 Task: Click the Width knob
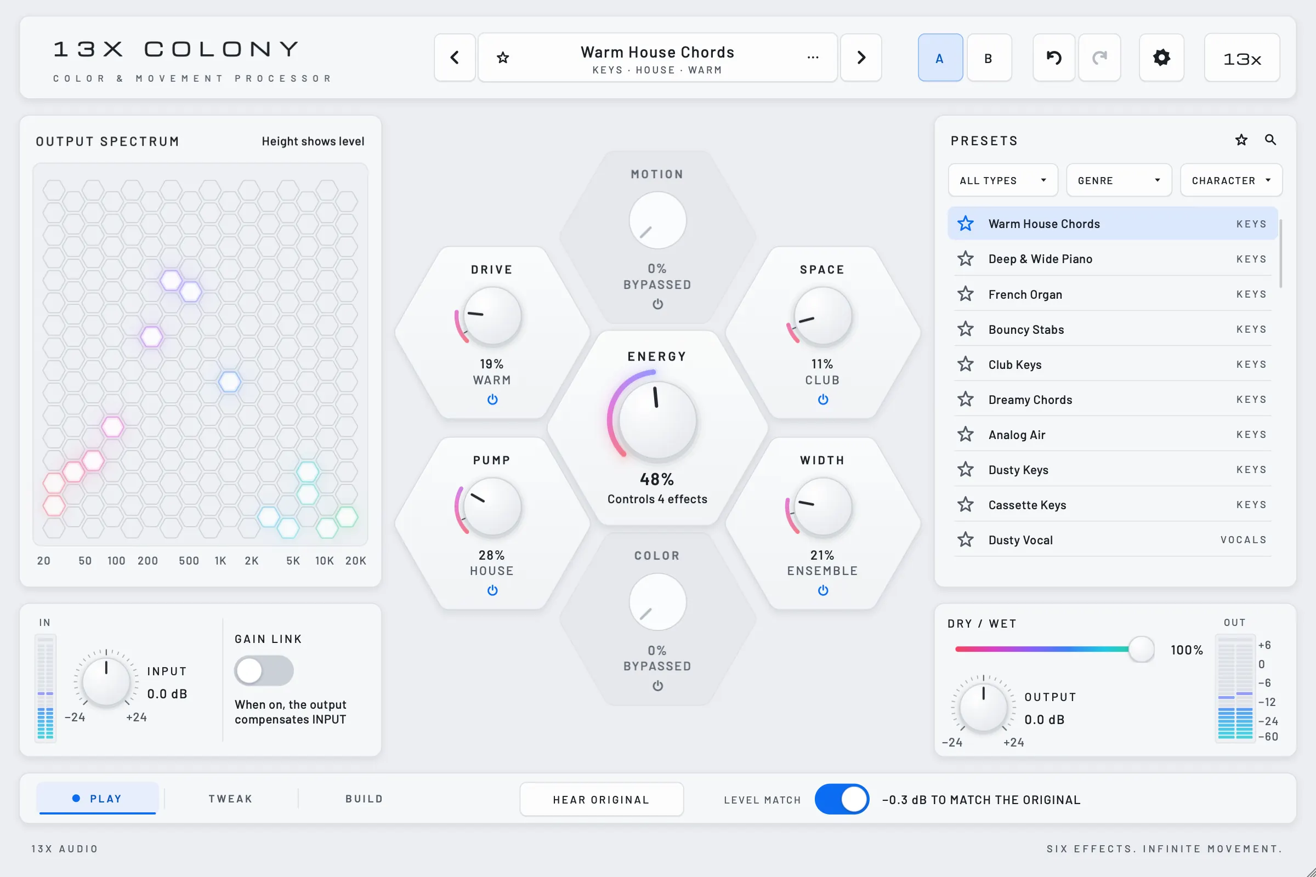pyautogui.click(x=823, y=506)
